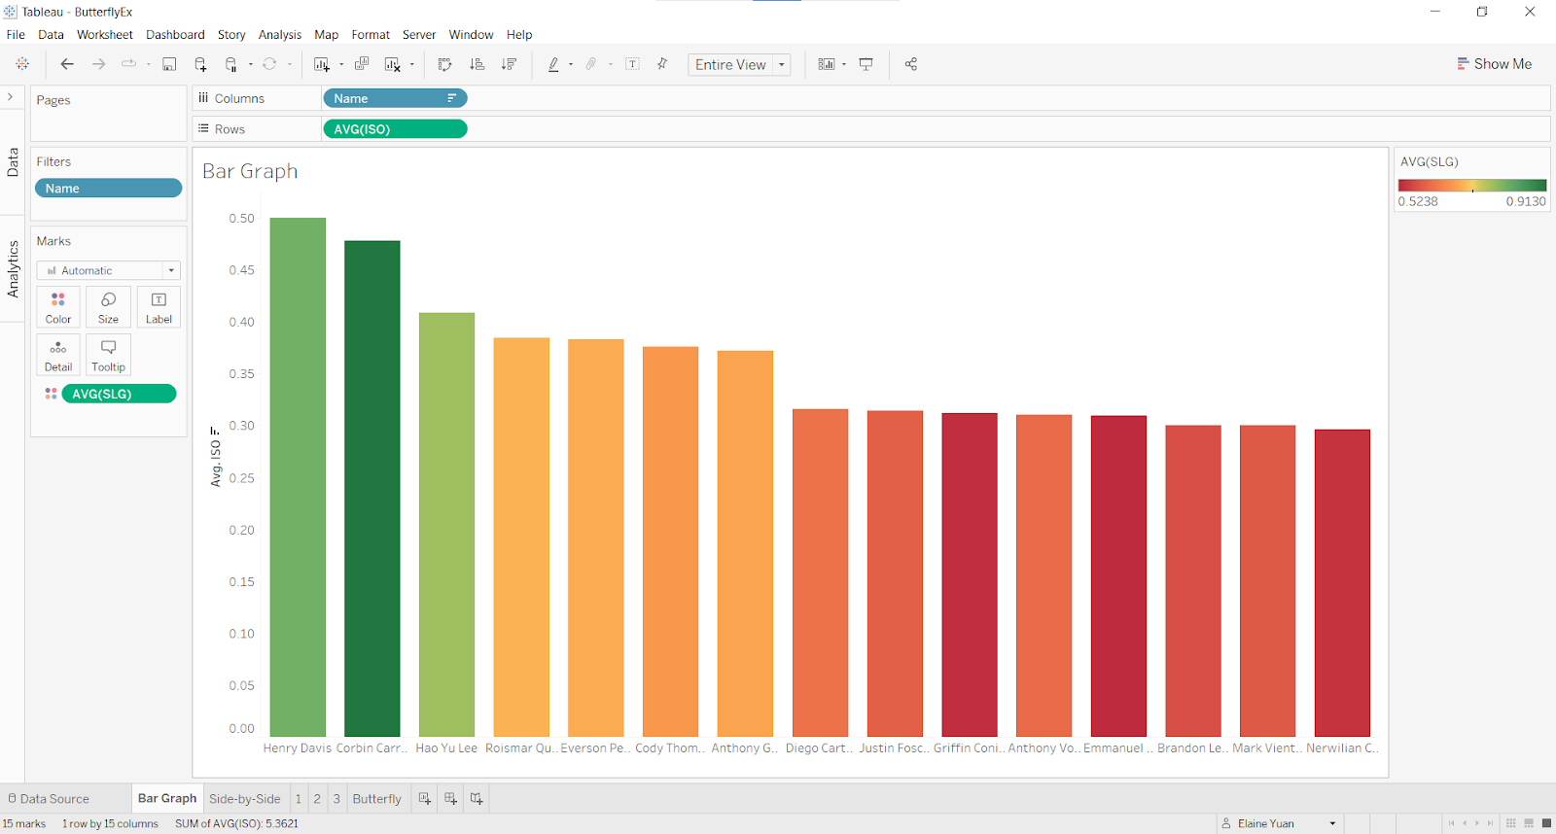Toggle Presentation mode icon
The image size is (1556, 834).
[x=866, y=64]
